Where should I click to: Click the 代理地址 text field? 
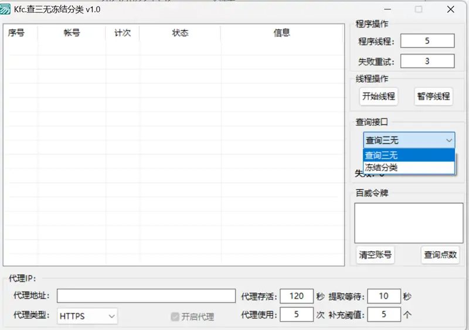pos(146,296)
